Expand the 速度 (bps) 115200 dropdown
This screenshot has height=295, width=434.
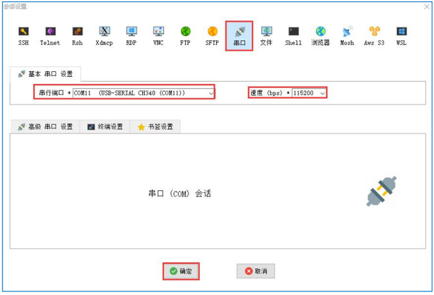(x=309, y=93)
